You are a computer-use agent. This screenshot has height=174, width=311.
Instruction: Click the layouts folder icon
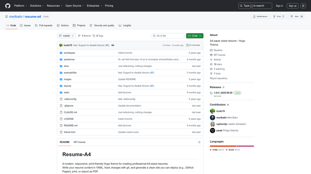(x=61, y=86)
